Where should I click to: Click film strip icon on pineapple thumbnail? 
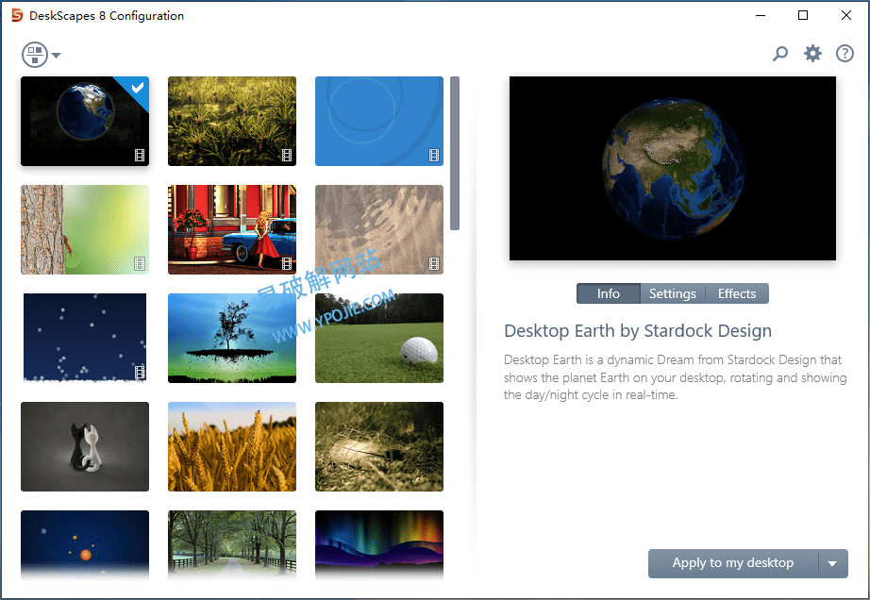click(x=287, y=156)
